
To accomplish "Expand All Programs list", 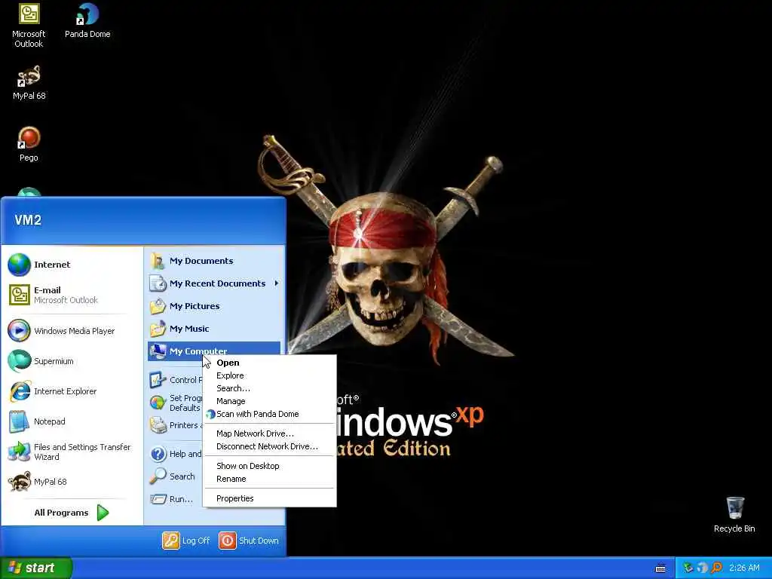I will point(72,513).
